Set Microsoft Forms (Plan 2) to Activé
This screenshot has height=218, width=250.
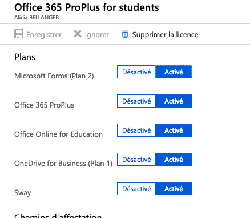[x=174, y=72]
